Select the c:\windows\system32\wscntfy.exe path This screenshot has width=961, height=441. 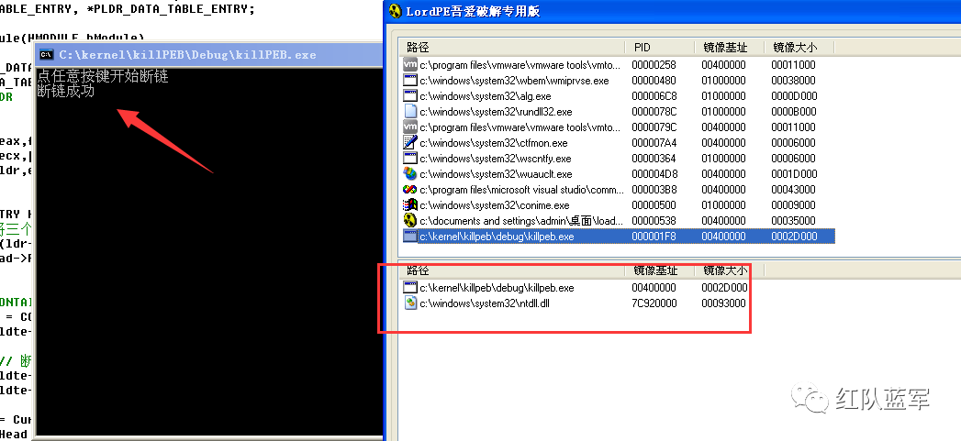click(x=496, y=158)
